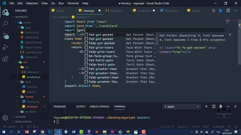This screenshot has width=241, height=135.
Task: Collapse the Home folder
Action: click(x=18, y=97)
